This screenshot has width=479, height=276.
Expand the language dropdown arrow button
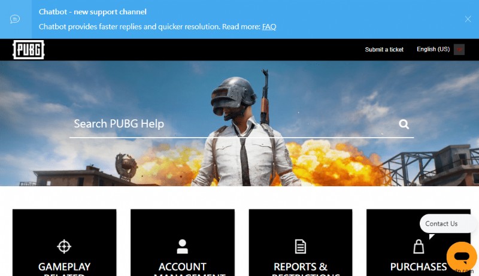pyautogui.click(x=459, y=50)
